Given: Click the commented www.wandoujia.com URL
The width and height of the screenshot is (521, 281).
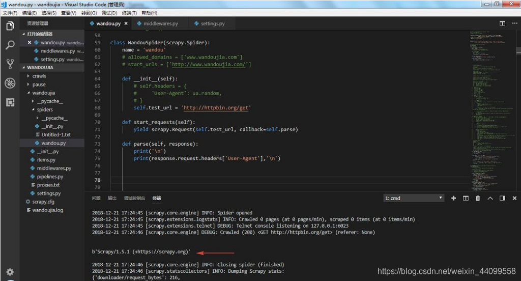Looking at the screenshot, I should [x=208, y=65].
